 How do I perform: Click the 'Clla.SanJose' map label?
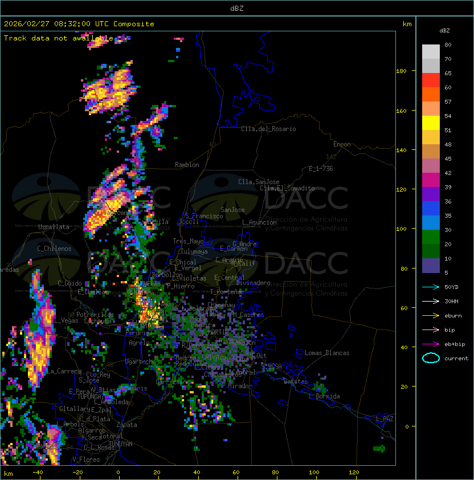[259, 182]
